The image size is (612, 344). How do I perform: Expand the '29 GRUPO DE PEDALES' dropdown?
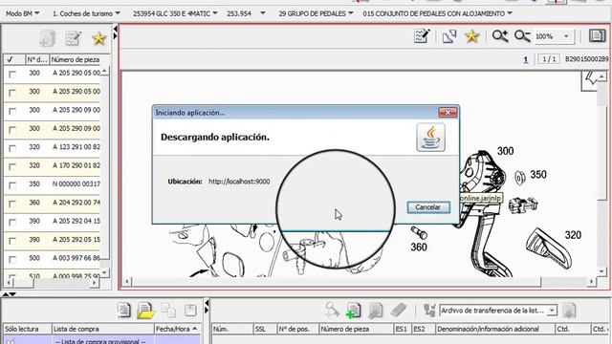tap(316, 13)
